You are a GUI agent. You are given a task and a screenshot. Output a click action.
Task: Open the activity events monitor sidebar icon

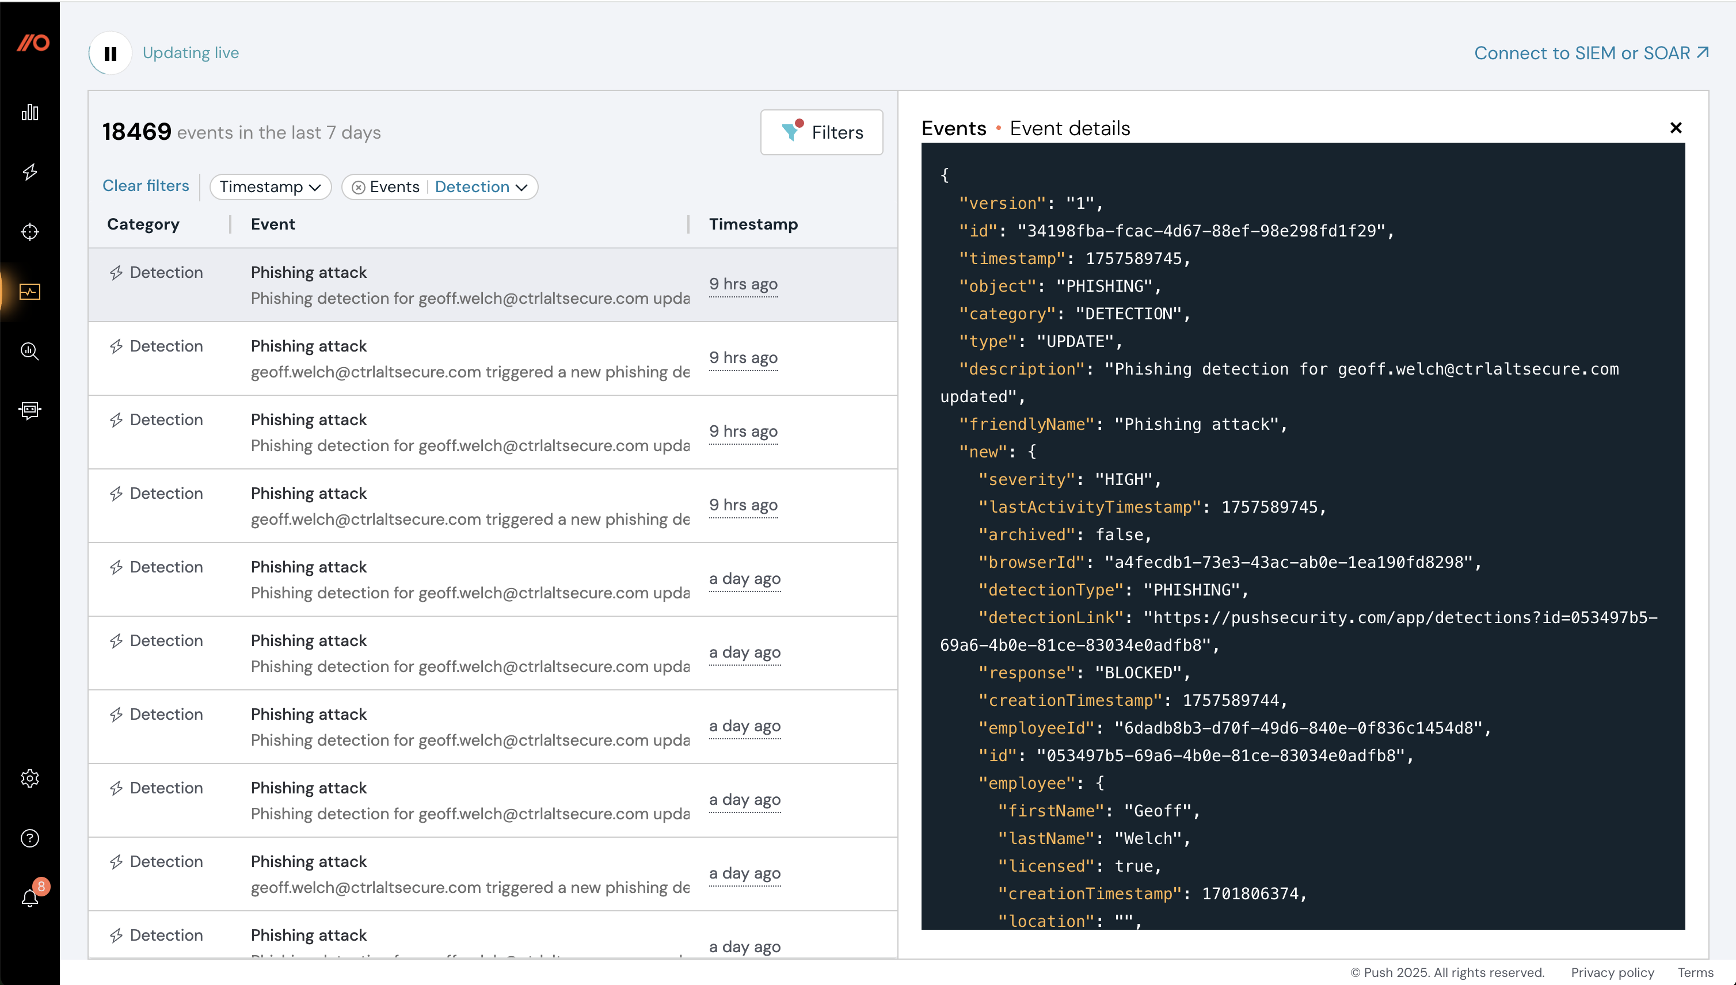coord(30,292)
